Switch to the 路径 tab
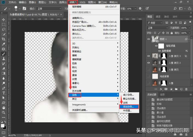Image resolution: width=193 pixels, height=137 pixels. [166, 17]
